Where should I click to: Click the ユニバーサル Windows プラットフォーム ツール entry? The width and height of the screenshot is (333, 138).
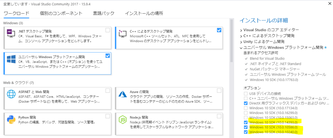pyautogui.click(x=288, y=75)
